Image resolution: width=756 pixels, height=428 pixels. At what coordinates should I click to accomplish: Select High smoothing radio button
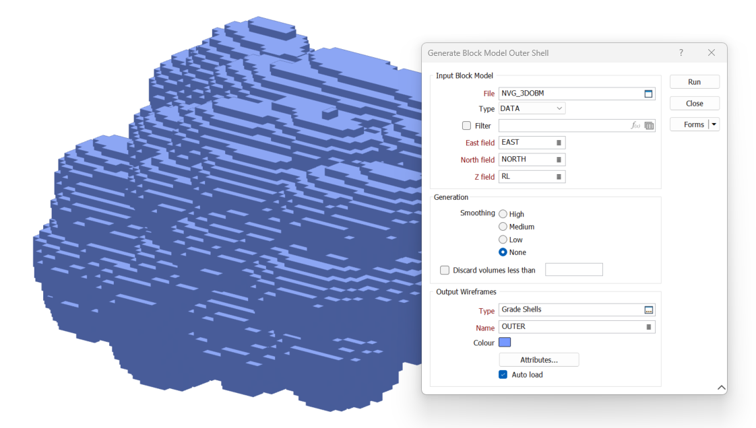click(x=503, y=214)
